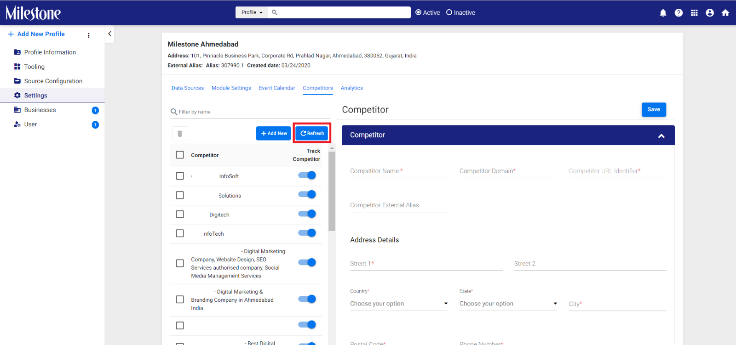
Task: Open Source Configuration in the sidebar
Action: pyautogui.click(x=53, y=81)
